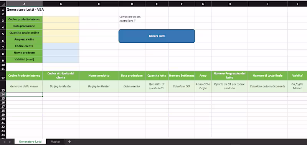Click cell 'Anno ISO a 2 cifre'
Image resolution: width=307 pixels, height=145 pixels.
[203, 86]
